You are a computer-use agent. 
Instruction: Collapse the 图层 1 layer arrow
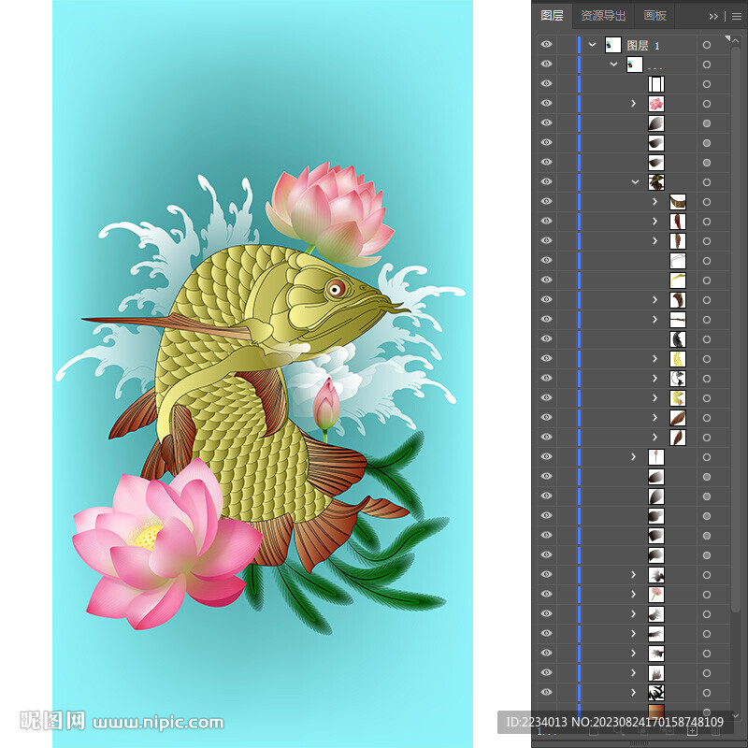point(592,45)
